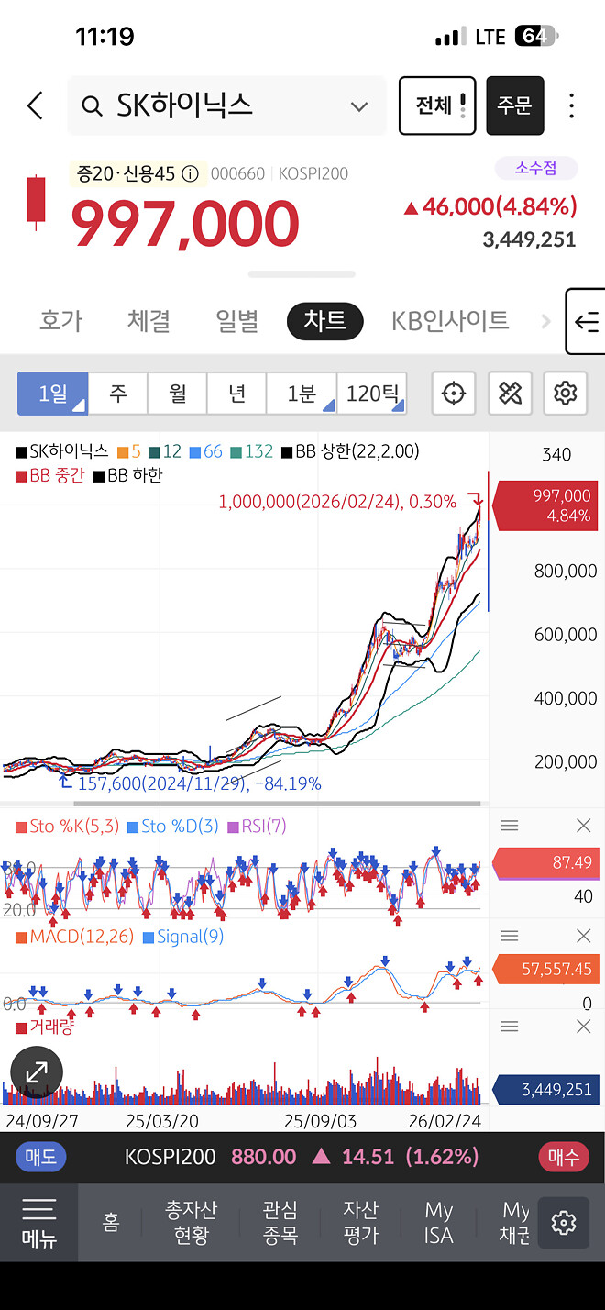The image size is (605, 1310).
Task: Tap the green 132 moving average legend
Action: point(252,451)
